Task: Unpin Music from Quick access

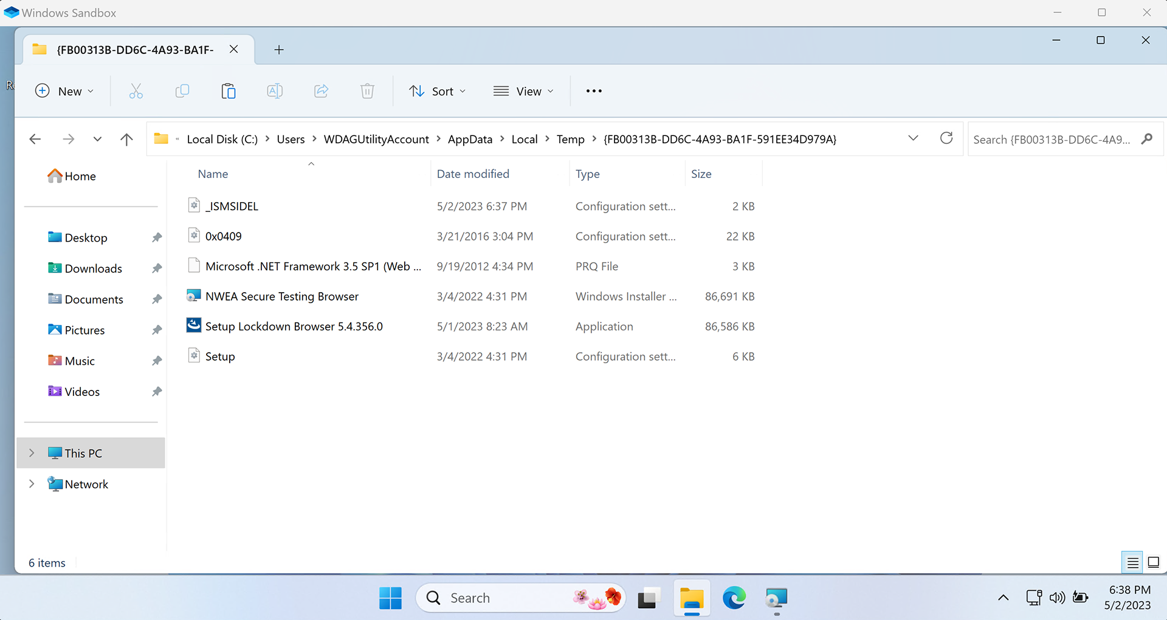Action: [x=157, y=361]
